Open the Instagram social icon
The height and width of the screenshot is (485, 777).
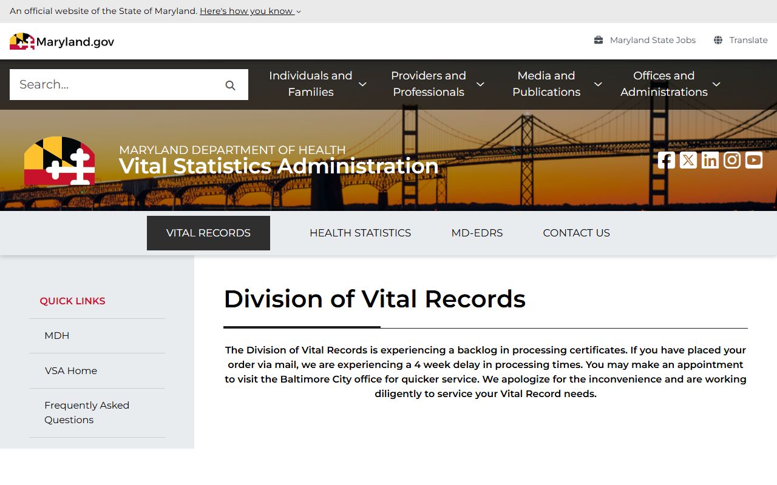coord(732,160)
